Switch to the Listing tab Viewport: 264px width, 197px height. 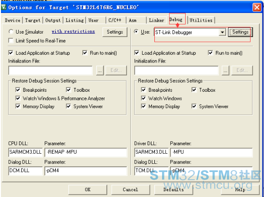point(75,20)
